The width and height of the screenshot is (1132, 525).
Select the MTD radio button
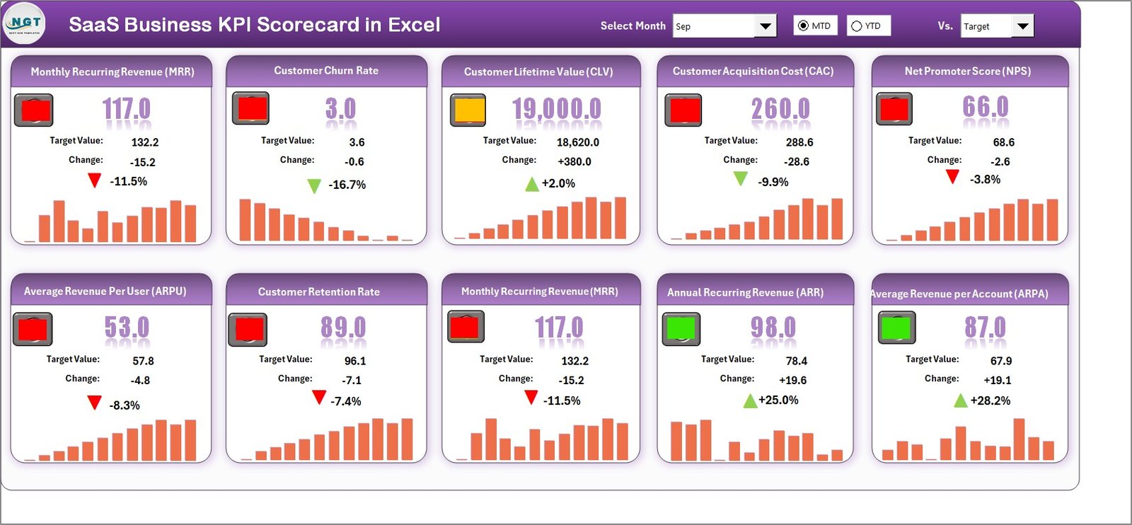point(803,26)
